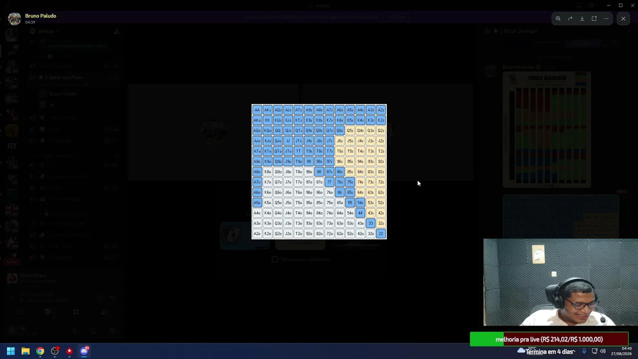This screenshot has height=359, width=638.
Task: Click the microphone icon in system tray
Action: click(x=584, y=351)
